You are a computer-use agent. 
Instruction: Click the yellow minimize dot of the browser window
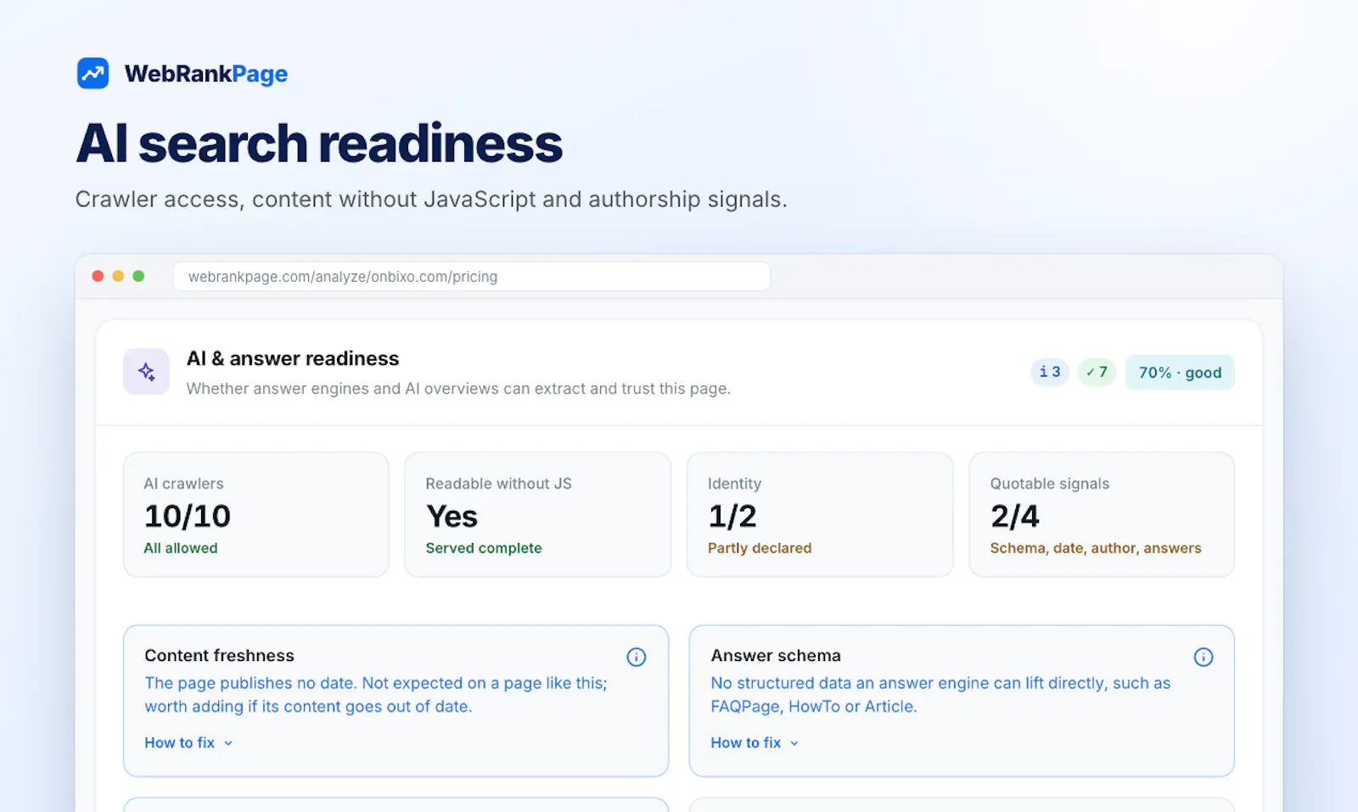pyautogui.click(x=118, y=276)
